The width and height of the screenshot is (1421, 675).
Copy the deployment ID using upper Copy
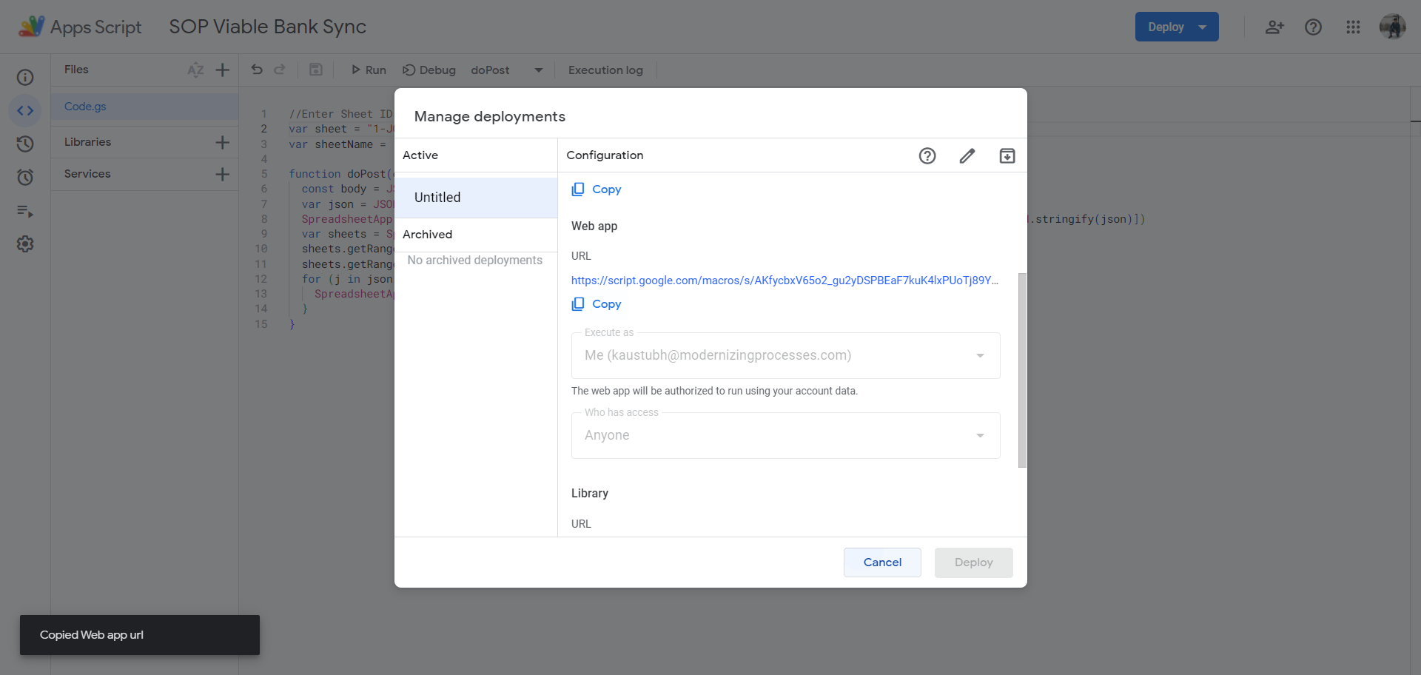click(x=597, y=189)
